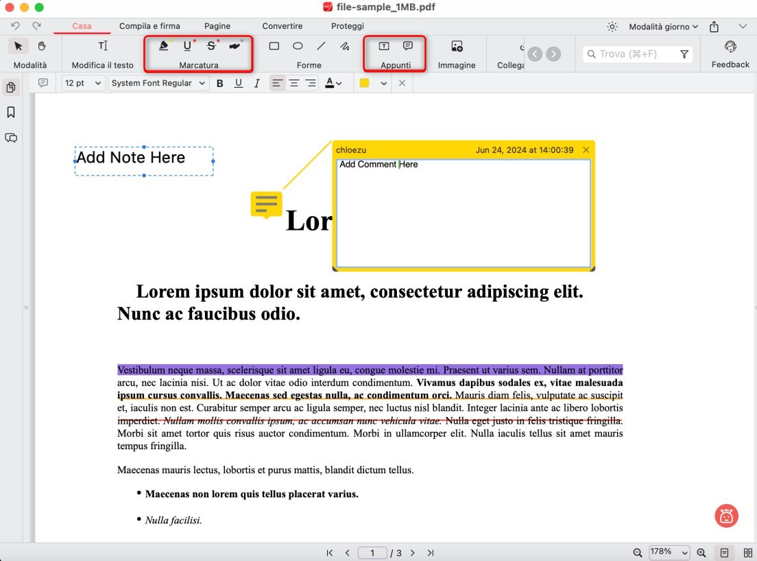The image size is (757, 561).
Task: Select the highlighter tool in Marcatura
Action: click(x=163, y=45)
